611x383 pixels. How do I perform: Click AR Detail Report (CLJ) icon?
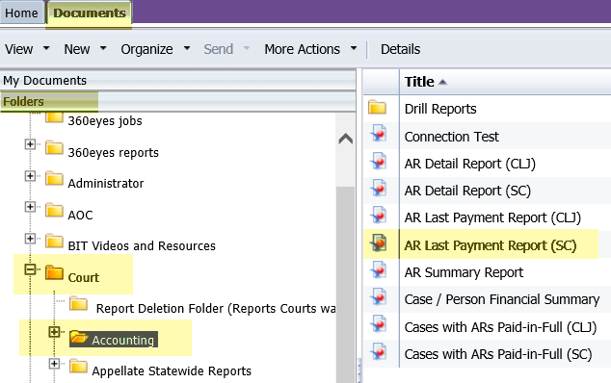pos(379,161)
